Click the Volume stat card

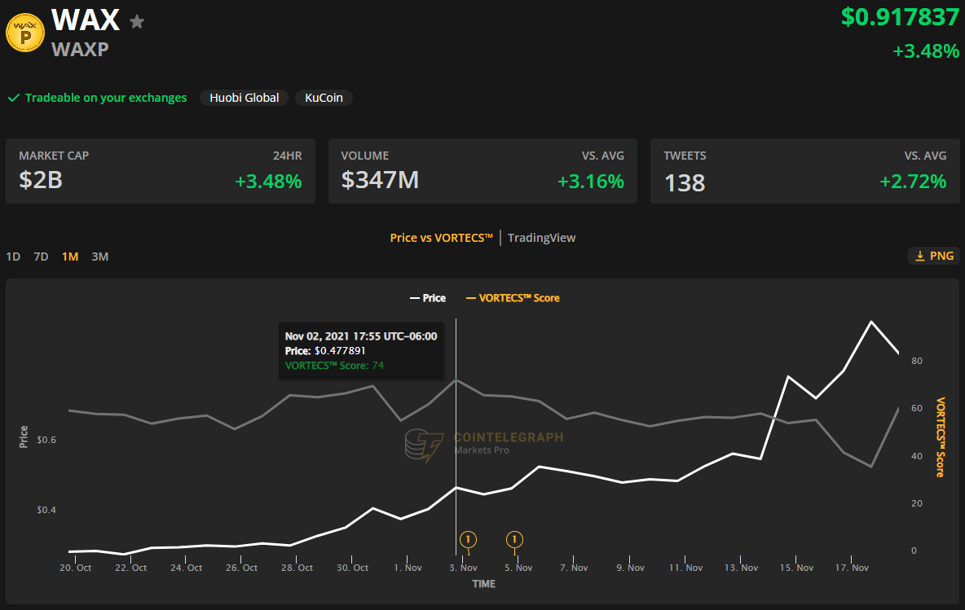pos(482,171)
